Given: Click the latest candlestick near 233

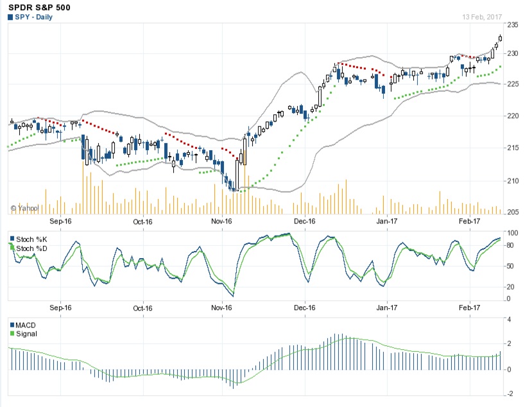Looking at the screenshot, I should [500, 38].
